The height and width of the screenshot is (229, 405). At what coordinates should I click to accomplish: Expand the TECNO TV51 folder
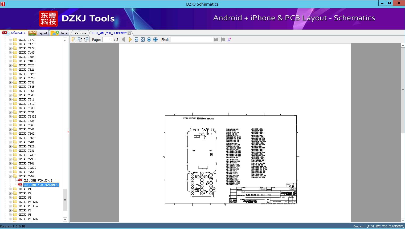[x=10, y=172]
